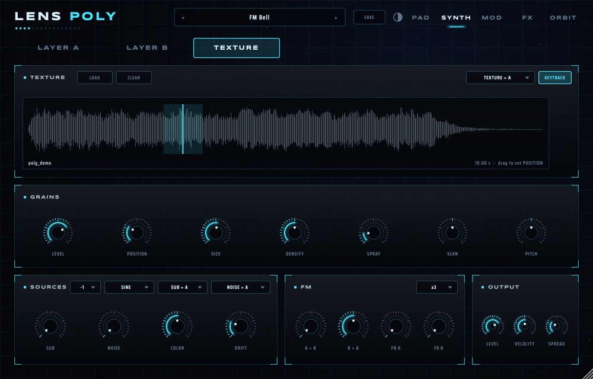Viewport: 593px width, 379px height.
Task: Click the SAVE preset button
Action: [x=369, y=17]
